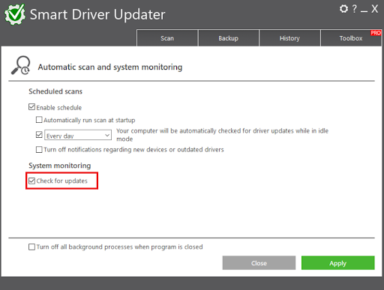Screen dimensions: 384x290
Task: Click the gray Close button
Action: (x=259, y=263)
